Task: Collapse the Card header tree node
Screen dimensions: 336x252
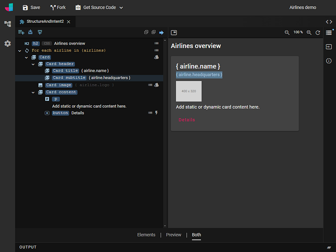Action: point(34,64)
